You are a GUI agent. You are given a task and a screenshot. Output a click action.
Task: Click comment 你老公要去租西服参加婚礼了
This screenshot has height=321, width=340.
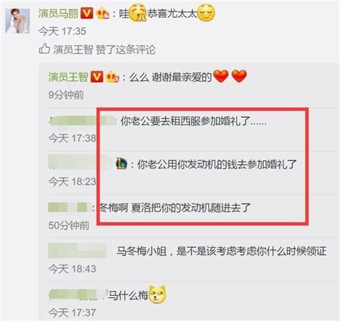click(x=193, y=121)
